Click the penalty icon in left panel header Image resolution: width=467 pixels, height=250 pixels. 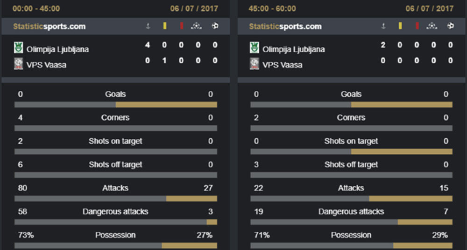(196, 26)
